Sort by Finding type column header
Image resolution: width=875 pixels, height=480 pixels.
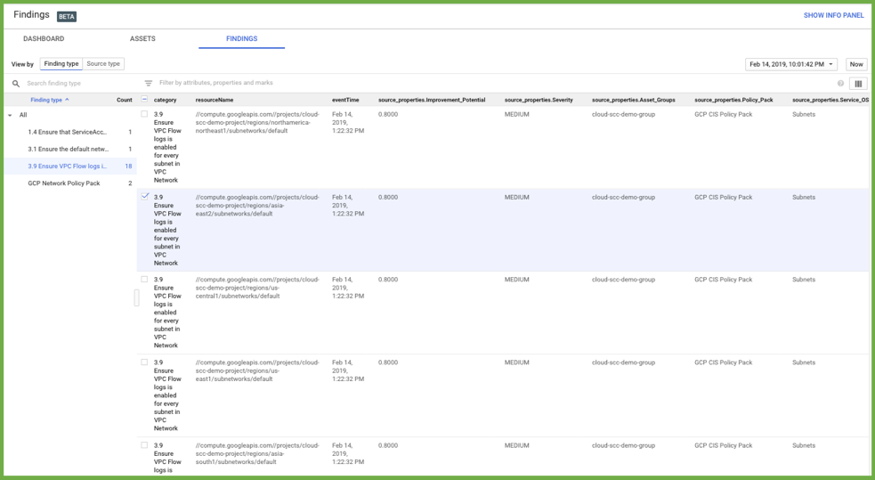coord(50,100)
